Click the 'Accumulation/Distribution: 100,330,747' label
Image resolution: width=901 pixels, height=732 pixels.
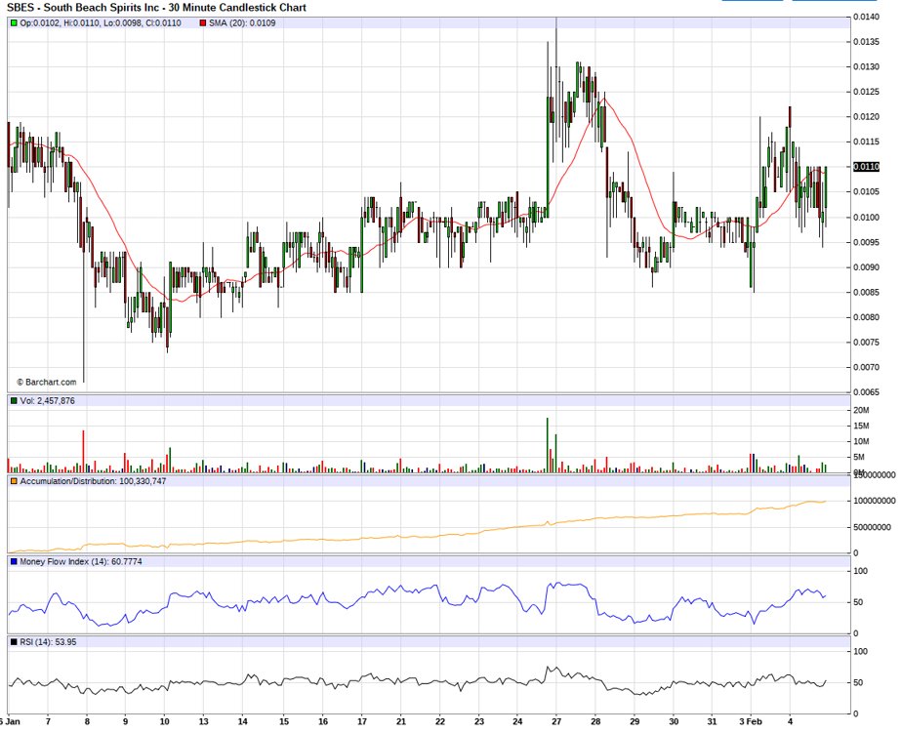(x=93, y=481)
